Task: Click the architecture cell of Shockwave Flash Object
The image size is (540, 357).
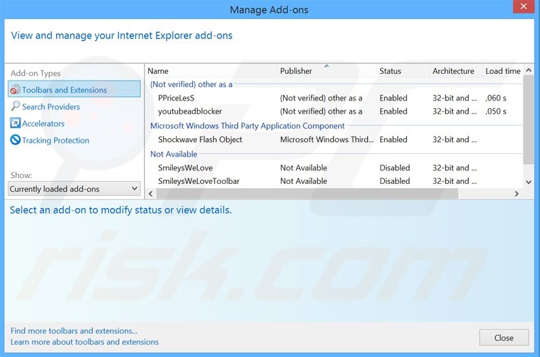Action: tap(455, 140)
